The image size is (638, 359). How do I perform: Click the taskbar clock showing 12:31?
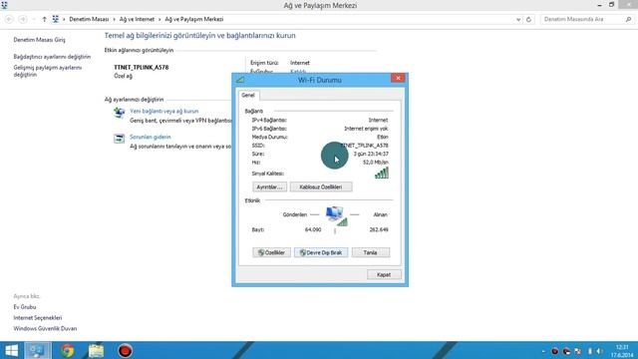[x=622, y=351]
